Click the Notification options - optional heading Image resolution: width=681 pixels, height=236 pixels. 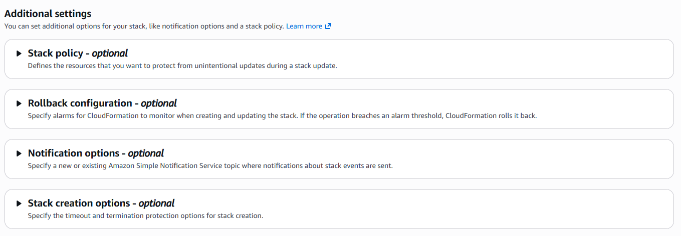(96, 153)
